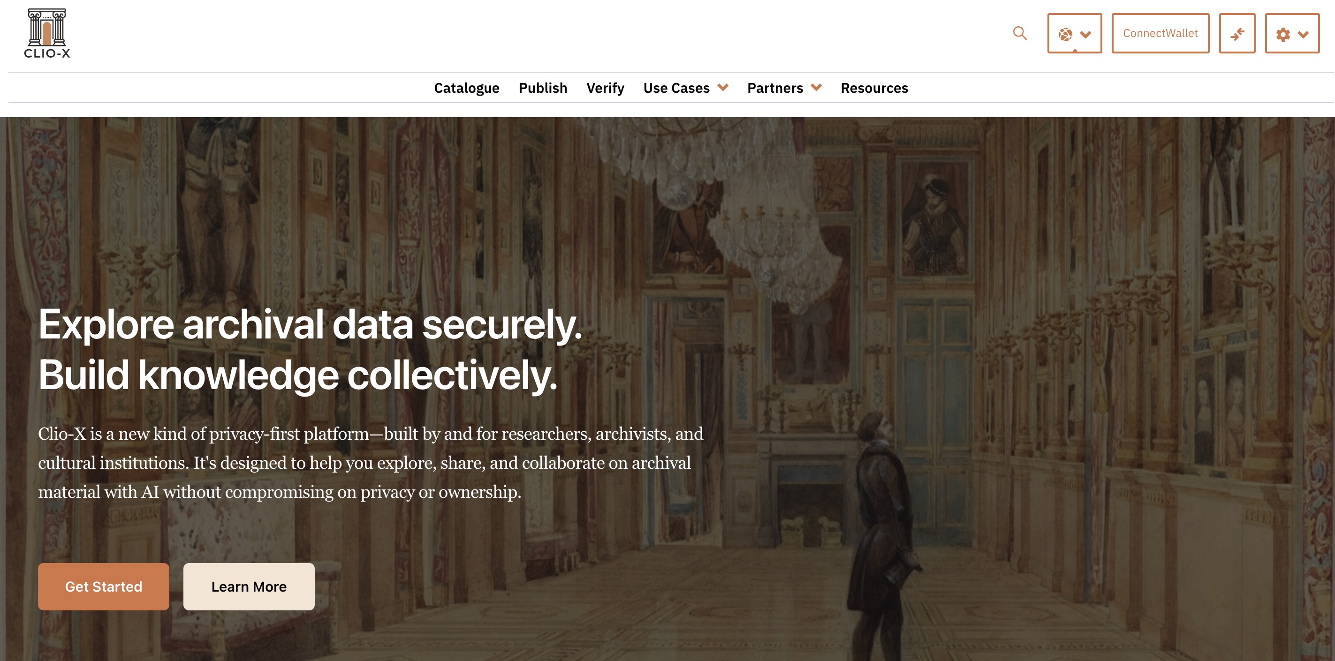This screenshot has width=1335, height=661.
Task: Click the network globe icon
Action: 1065,34
